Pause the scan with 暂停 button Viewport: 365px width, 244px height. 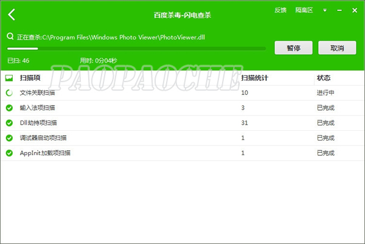pos(294,47)
